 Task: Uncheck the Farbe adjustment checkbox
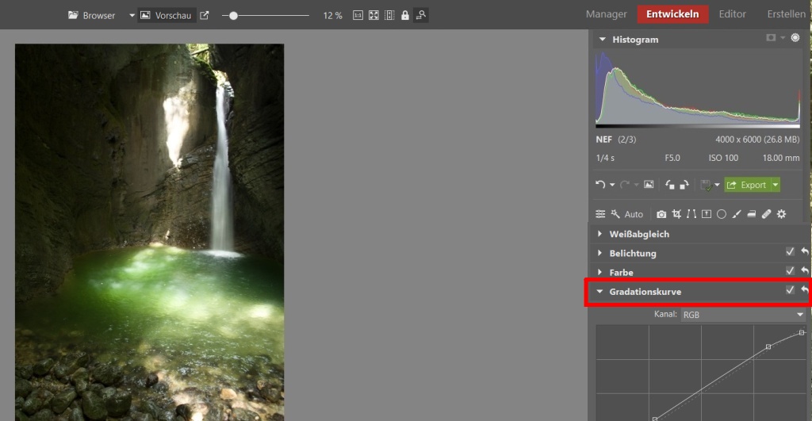pyautogui.click(x=790, y=271)
